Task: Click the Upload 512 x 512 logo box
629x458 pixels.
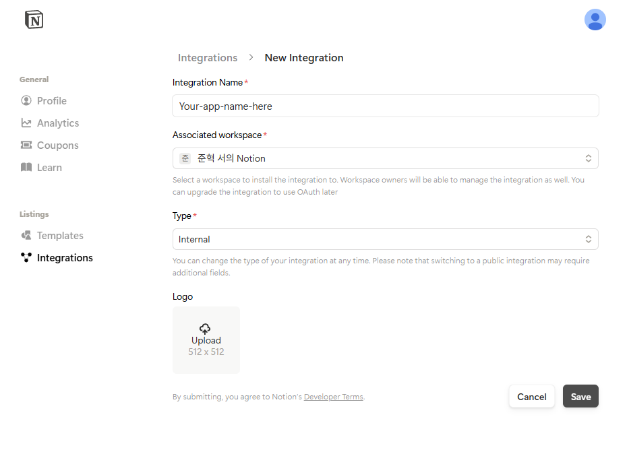Action: pos(206,340)
